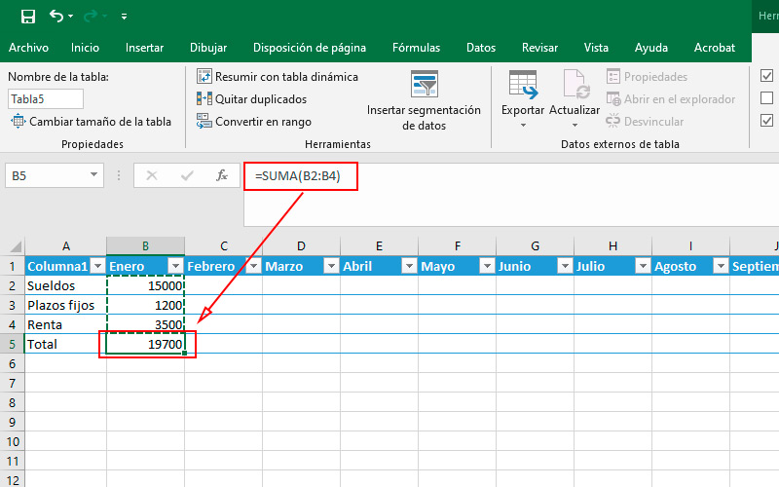This screenshot has height=487, width=779.
Task: Switch to the Insertar tab
Action: pos(144,47)
